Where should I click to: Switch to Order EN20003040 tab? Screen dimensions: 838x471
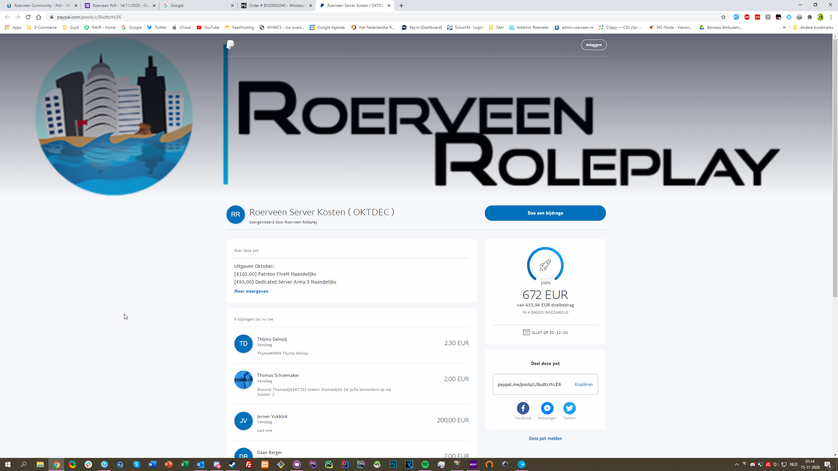277,6
